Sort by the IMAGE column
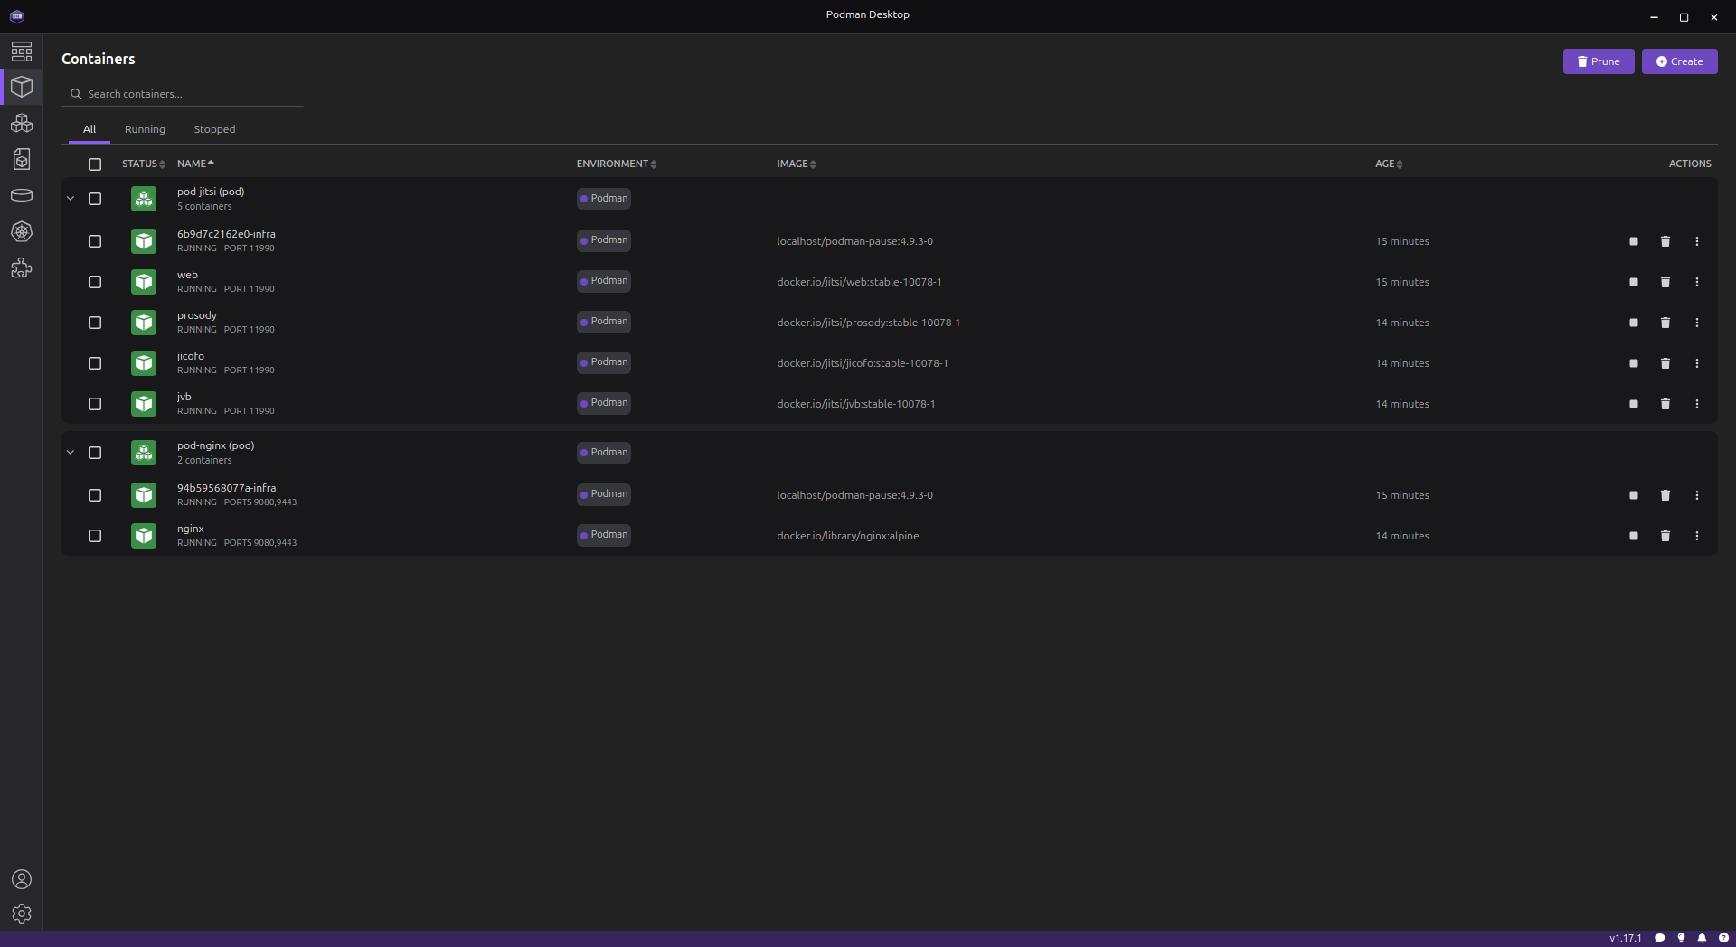This screenshot has width=1736, height=947. 797,164
